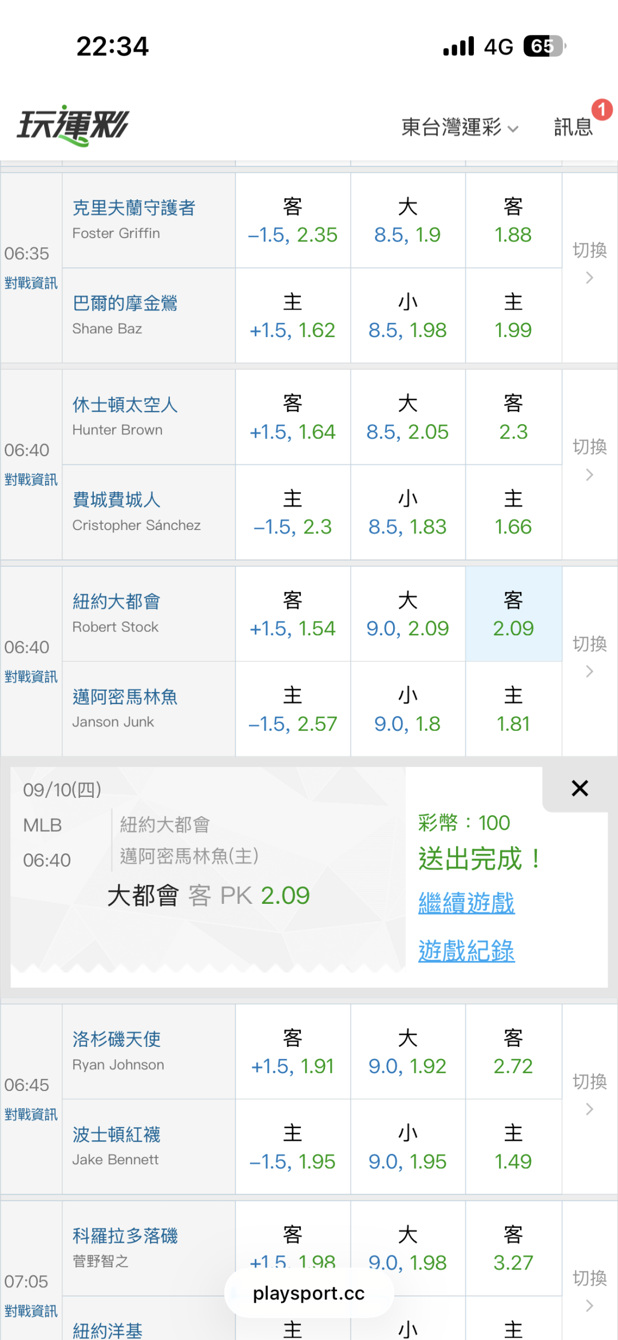Select 主 1.81 Marlins moneyline odds
The width and height of the screenshot is (618, 1340).
[513, 710]
